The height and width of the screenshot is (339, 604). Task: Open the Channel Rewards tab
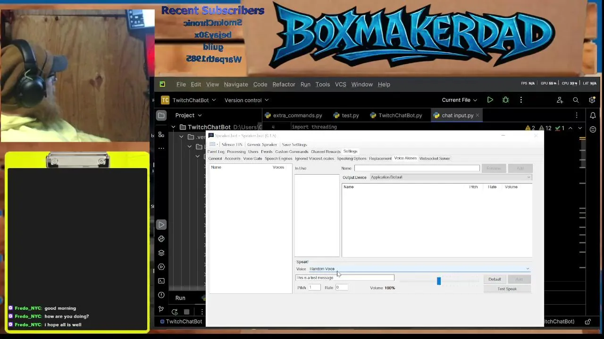click(326, 152)
